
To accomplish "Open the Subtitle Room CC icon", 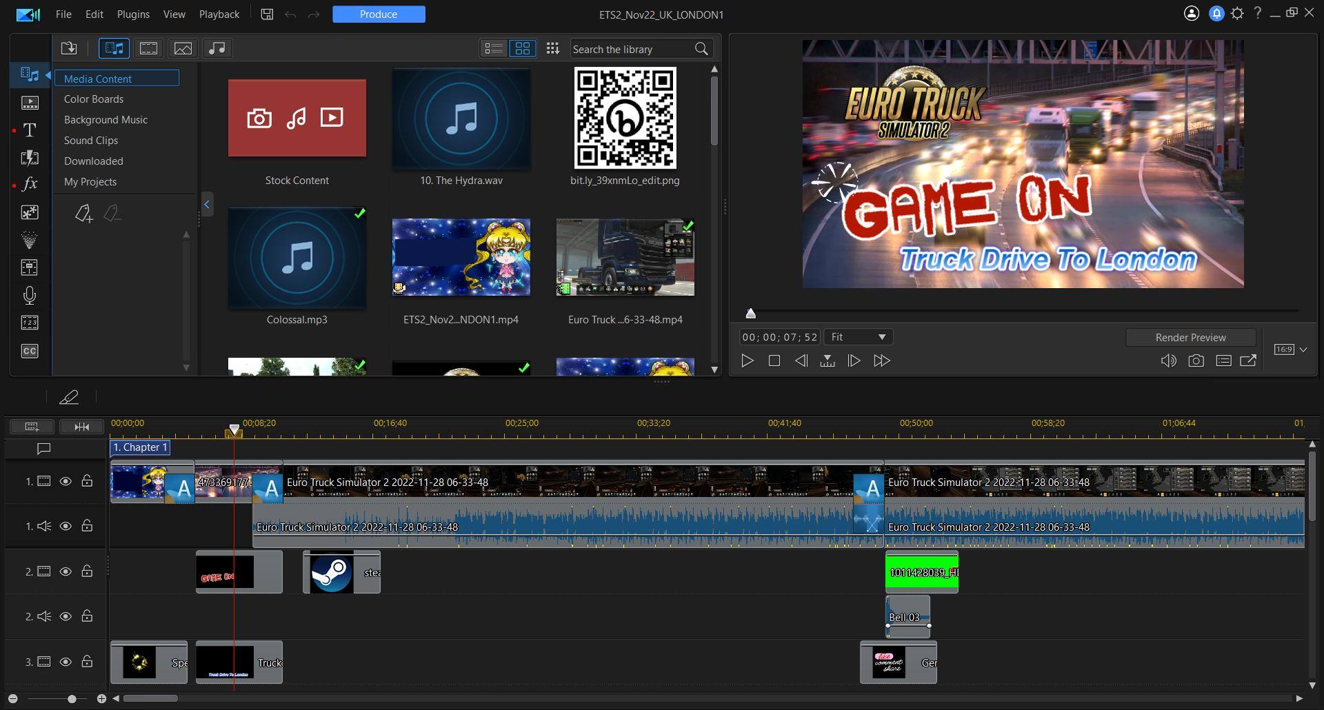I will (x=30, y=351).
